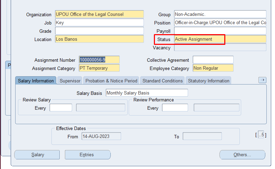Image resolution: width=275 pixels, height=169 pixels.
Task: Select the Salary Basis field
Action: [147, 93]
